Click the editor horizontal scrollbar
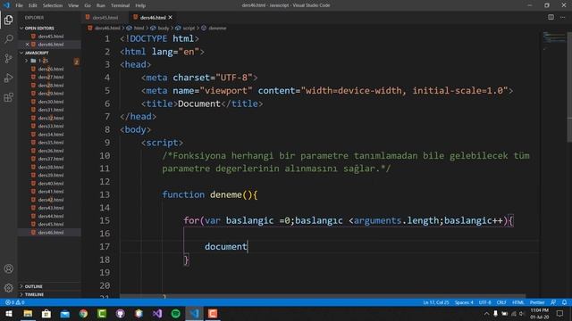The height and width of the screenshot is (321, 572). 323,296
